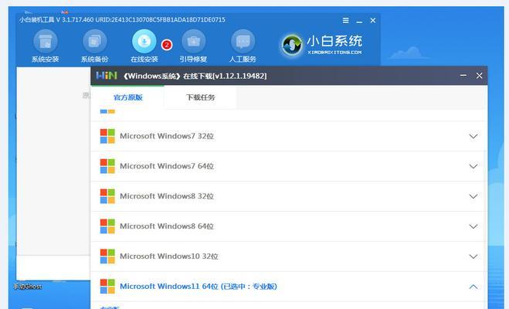Select Microsoft Windows11 64位 (已选中：专业版) text
The width and height of the screenshot is (509, 309).
[x=199, y=287]
